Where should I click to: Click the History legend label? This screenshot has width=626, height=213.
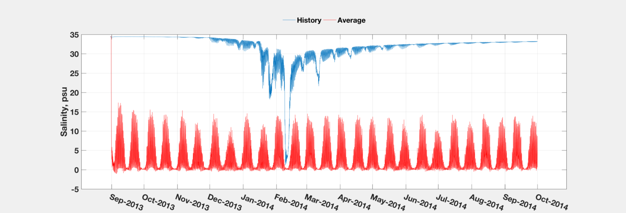click(309, 20)
